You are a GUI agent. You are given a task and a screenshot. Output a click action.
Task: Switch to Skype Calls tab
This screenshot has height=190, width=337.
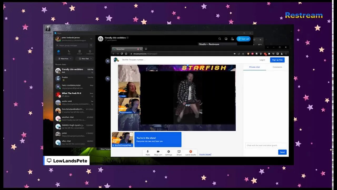point(69,52)
